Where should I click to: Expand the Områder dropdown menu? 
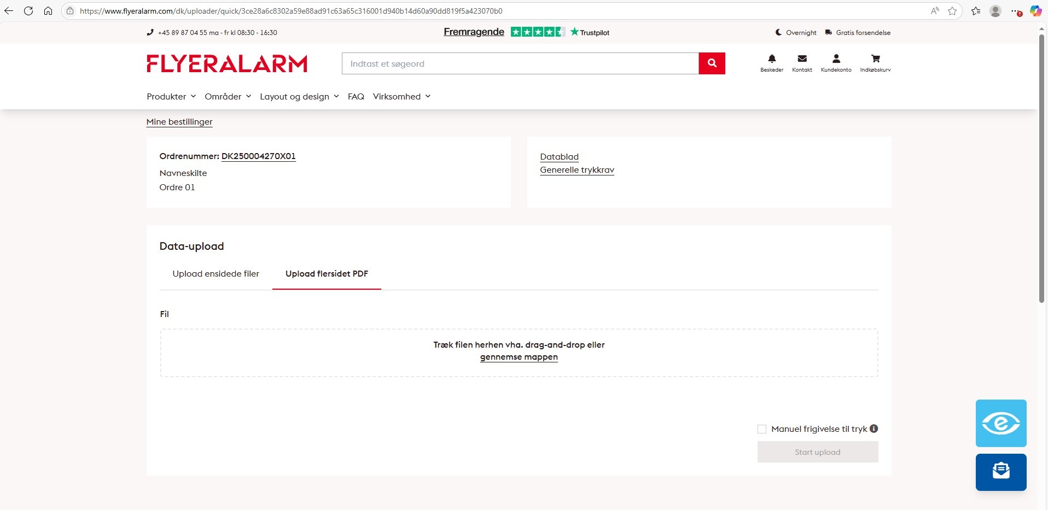[x=228, y=97]
